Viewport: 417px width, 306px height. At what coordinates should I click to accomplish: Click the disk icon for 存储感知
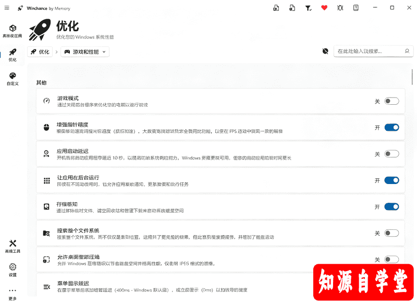pos(46,206)
